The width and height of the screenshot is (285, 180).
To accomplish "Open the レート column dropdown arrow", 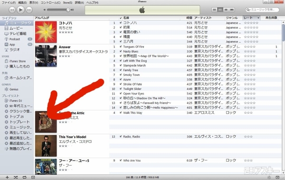I will (x=258, y=18).
